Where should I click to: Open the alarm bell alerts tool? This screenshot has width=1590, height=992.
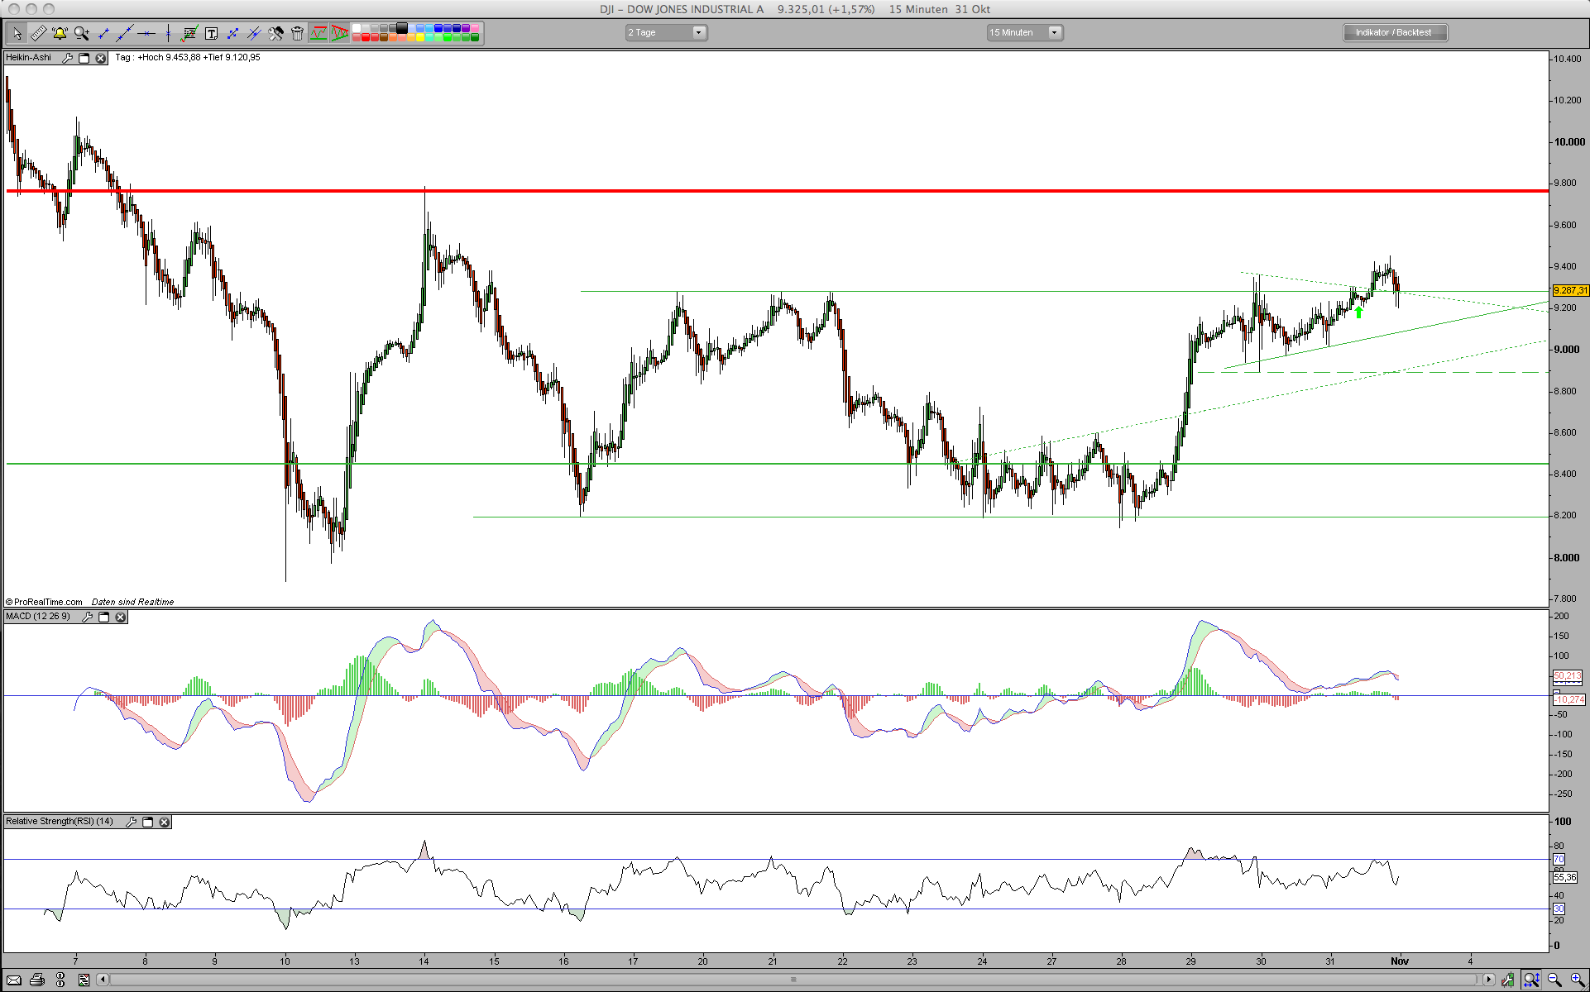coord(60,33)
